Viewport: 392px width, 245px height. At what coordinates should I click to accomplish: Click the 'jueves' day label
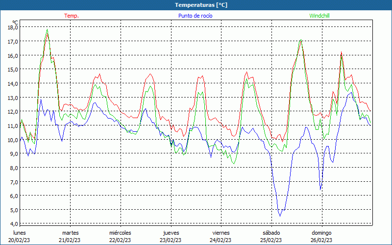click(171, 233)
